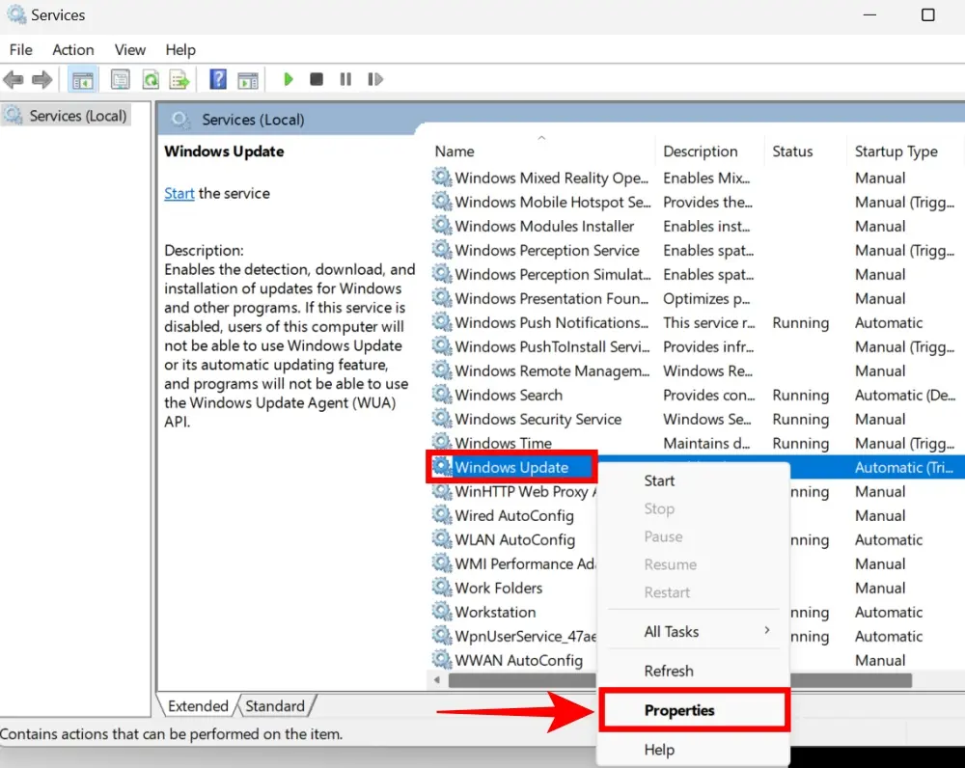Open the Action menu
This screenshot has width=965, height=768.
coord(73,50)
